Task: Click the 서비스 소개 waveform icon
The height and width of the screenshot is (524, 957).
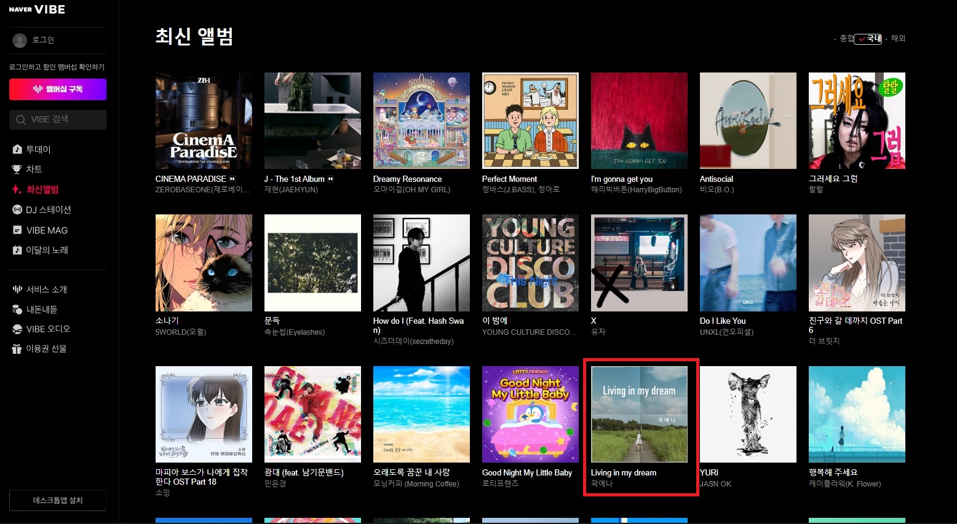Action: (x=17, y=289)
